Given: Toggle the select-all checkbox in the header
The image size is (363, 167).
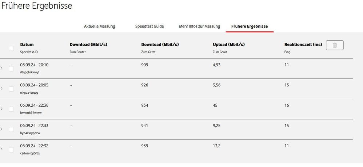Looking at the screenshot, I should pos(11,48).
